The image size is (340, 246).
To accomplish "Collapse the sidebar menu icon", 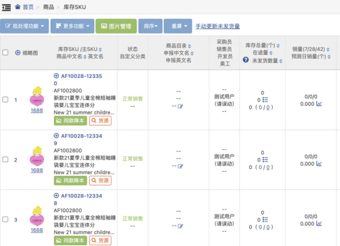I will (6, 7).
